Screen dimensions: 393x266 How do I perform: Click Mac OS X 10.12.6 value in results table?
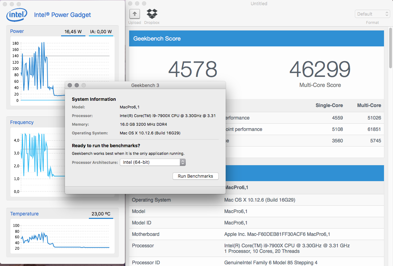click(260, 200)
